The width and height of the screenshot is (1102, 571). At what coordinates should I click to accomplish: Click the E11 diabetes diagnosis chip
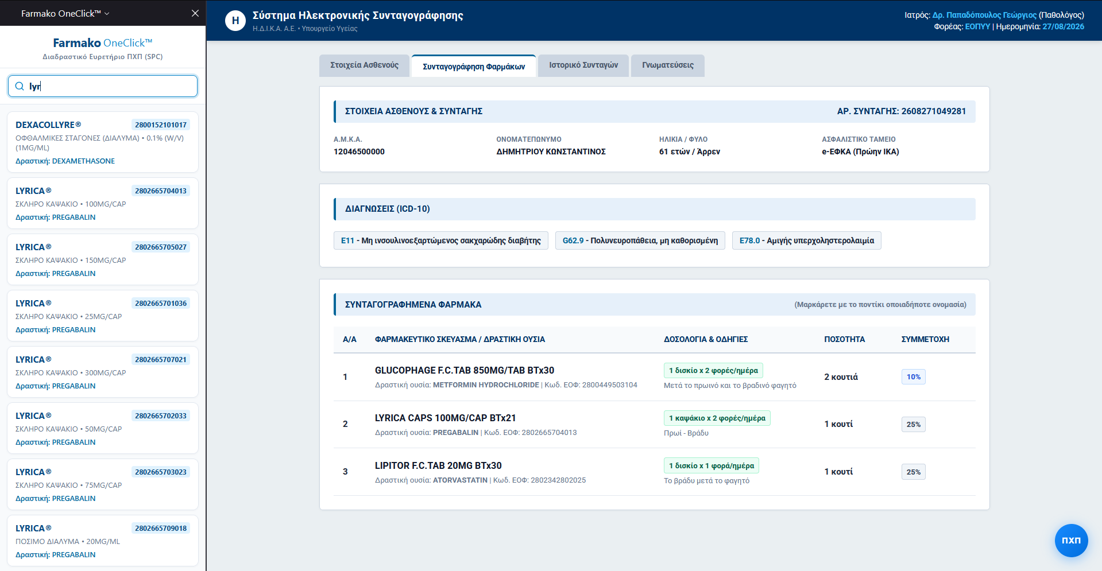click(x=441, y=240)
